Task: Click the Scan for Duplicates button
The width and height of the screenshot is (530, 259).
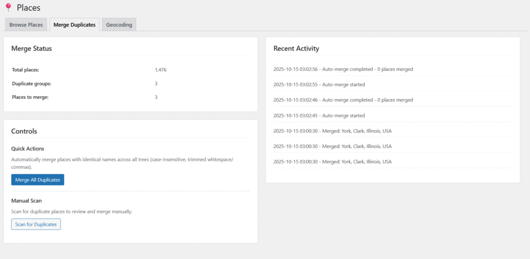Action: (x=36, y=224)
